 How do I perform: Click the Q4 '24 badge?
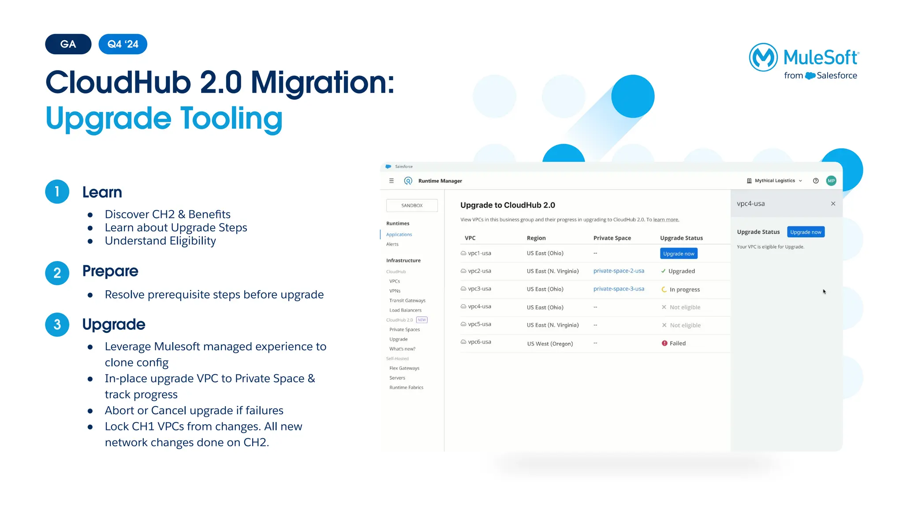point(123,44)
